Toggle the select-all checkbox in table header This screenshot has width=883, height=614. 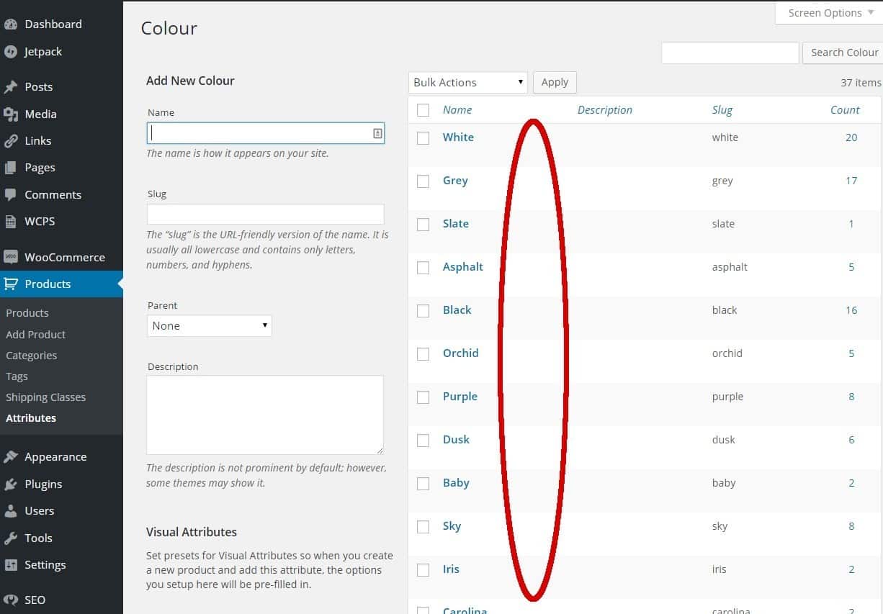coord(423,110)
